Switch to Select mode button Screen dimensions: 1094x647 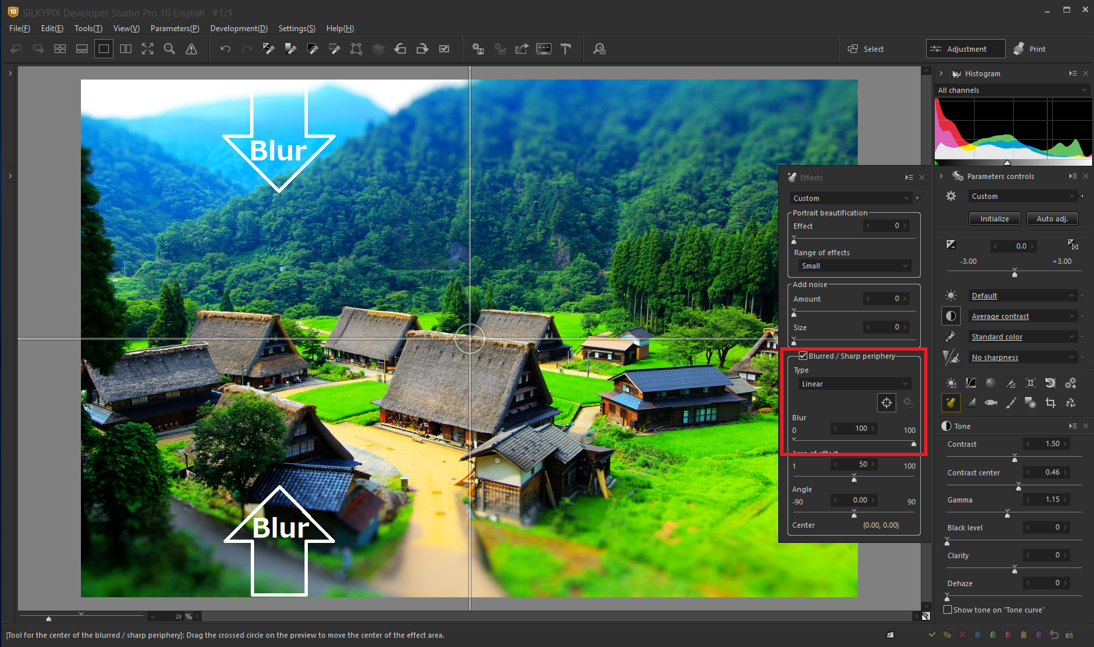[x=866, y=49]
